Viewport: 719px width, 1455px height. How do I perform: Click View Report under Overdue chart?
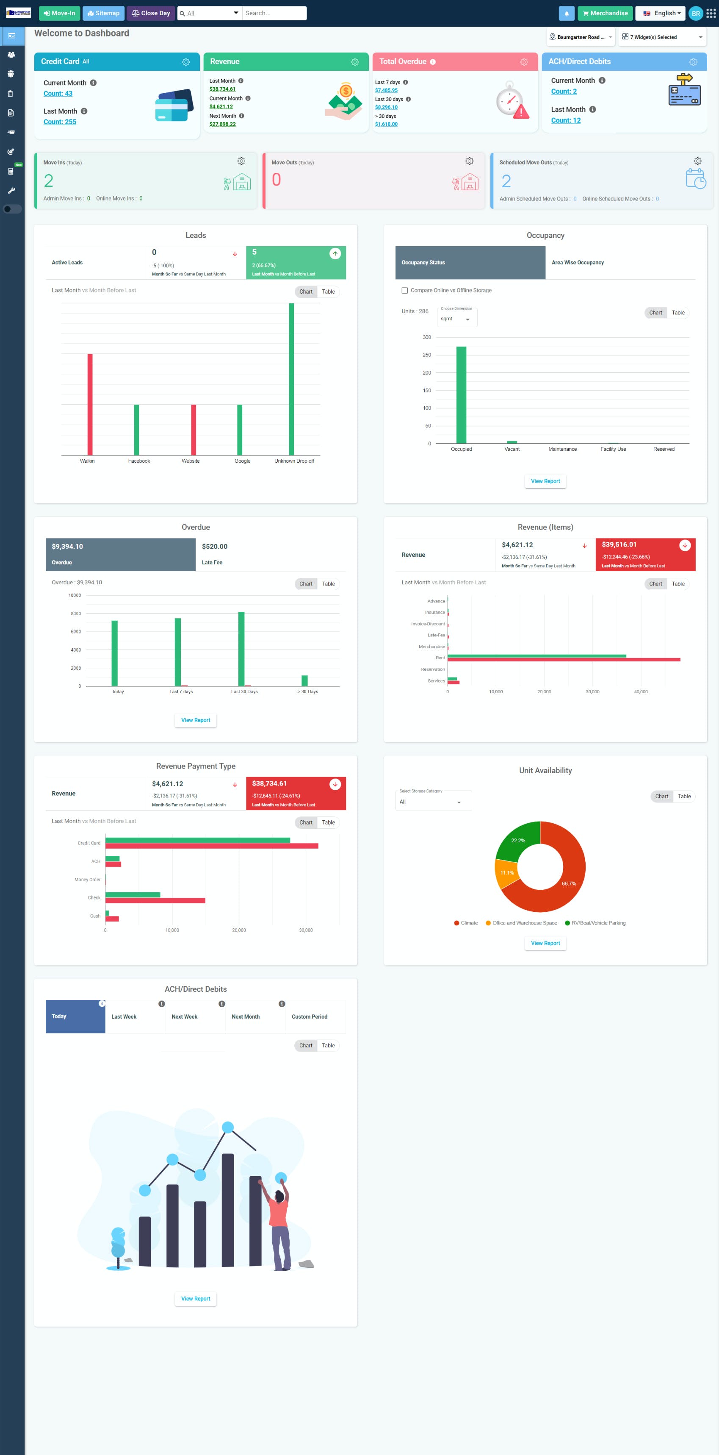pyautogui.click(x=195, y=720)
